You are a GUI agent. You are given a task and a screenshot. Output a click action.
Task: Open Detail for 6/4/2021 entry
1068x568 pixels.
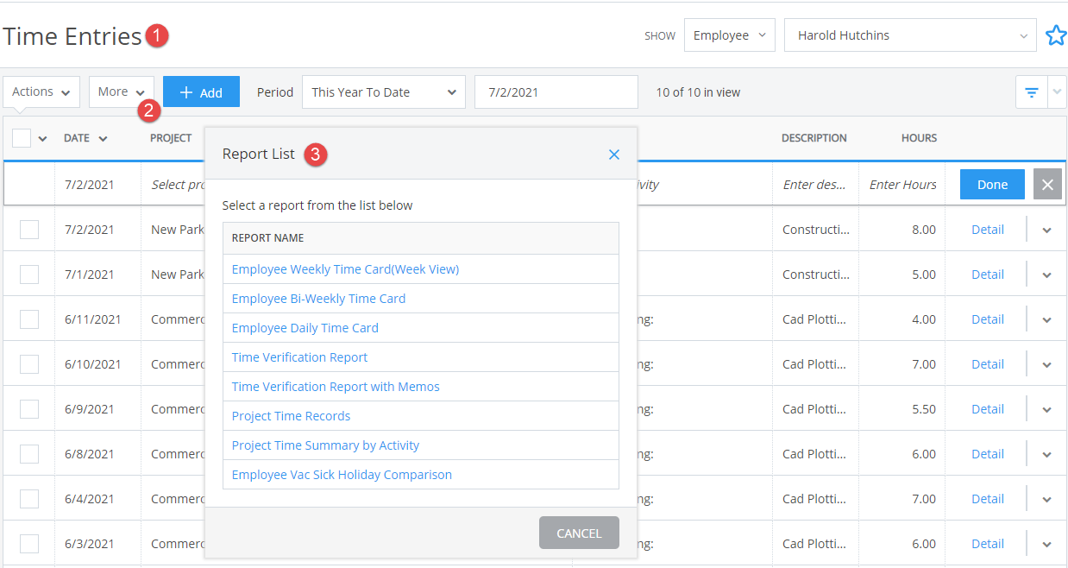pyautogui.click(x=988, y=499)
